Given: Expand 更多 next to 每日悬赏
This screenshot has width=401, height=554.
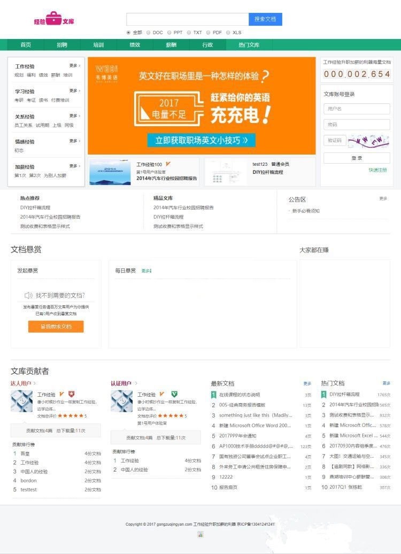Looking at the screenshot, I should tap(146, 271).
